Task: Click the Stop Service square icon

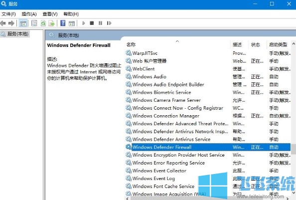Action: (92, 23)
